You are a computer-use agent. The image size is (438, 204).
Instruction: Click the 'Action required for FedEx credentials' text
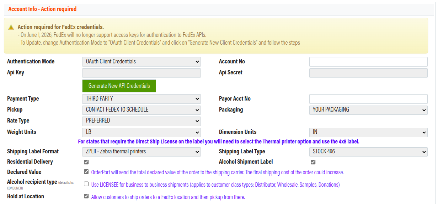[61, 27]
